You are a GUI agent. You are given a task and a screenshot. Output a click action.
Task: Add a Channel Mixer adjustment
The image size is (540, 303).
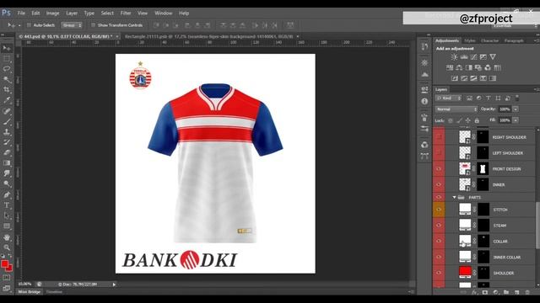click(x=488, y=67)
